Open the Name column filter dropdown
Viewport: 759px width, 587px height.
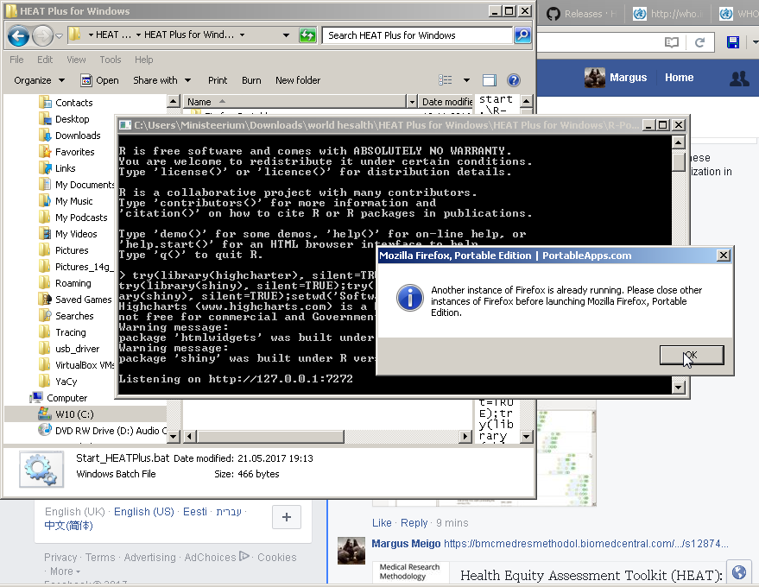coord(412,102)
